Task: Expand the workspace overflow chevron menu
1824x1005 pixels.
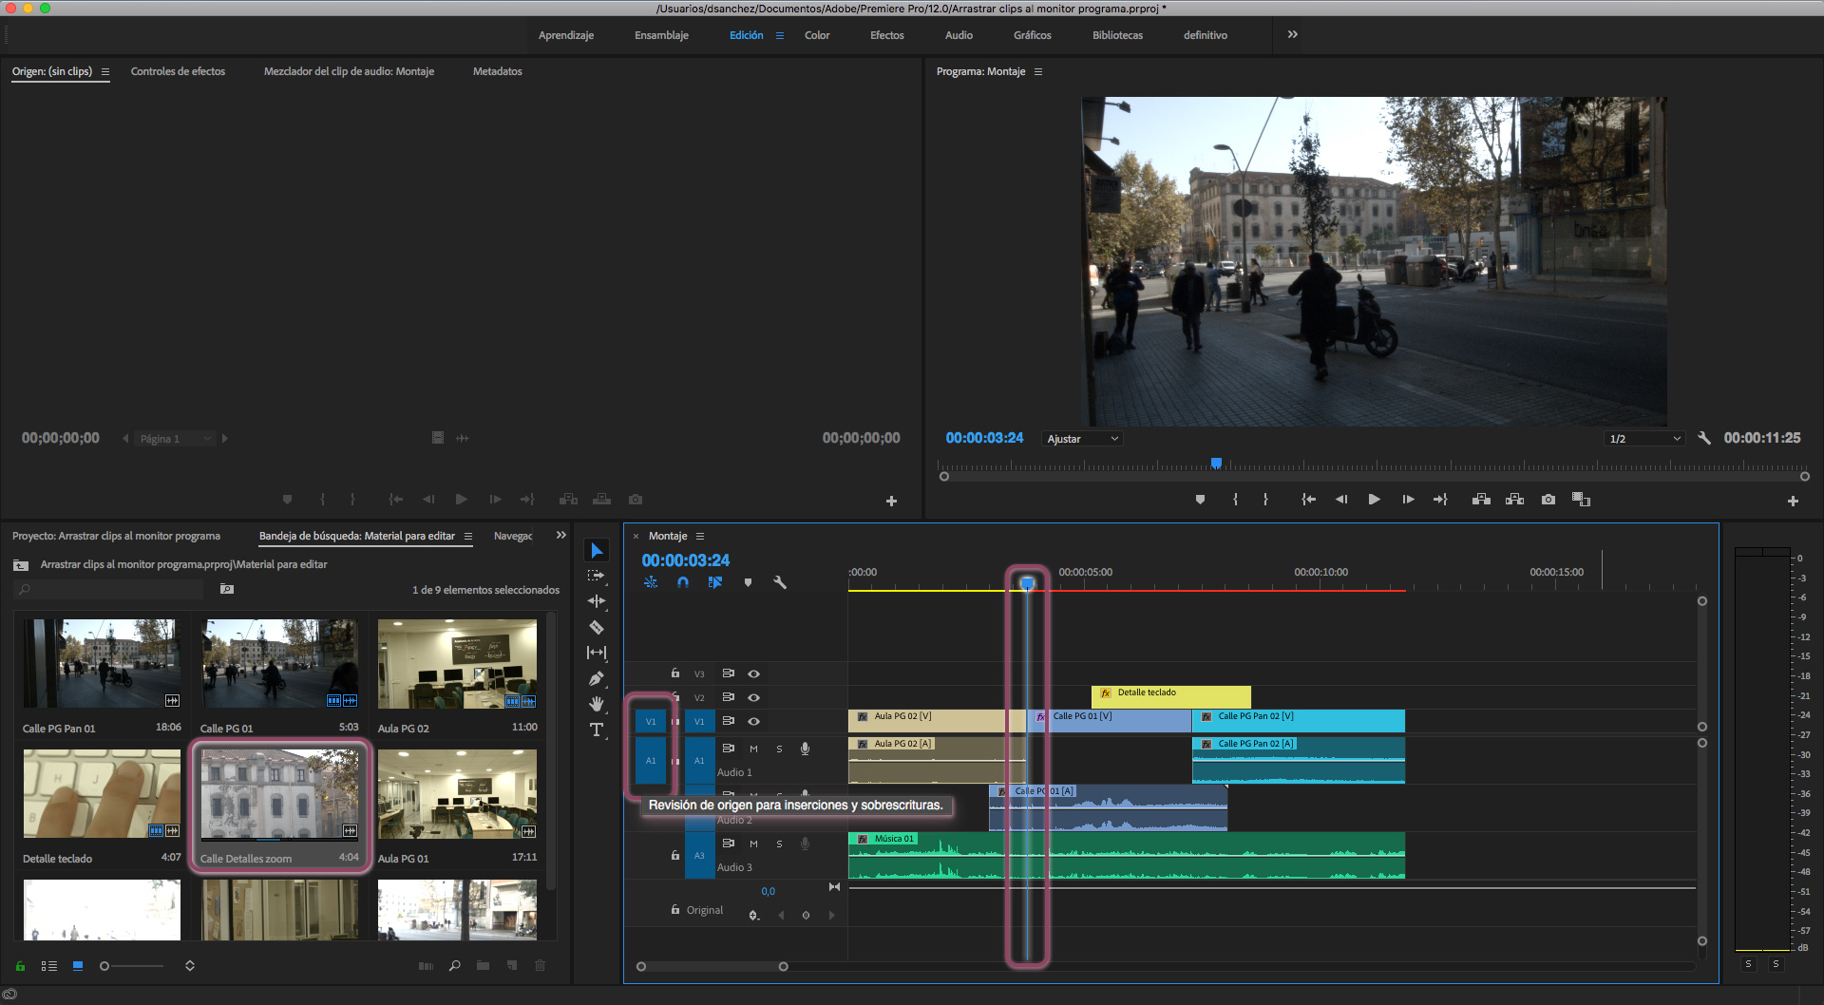Action: (x=1292, y=35)
